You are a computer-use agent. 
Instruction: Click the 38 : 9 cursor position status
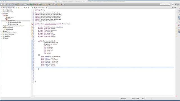click(x=144, y=98)
